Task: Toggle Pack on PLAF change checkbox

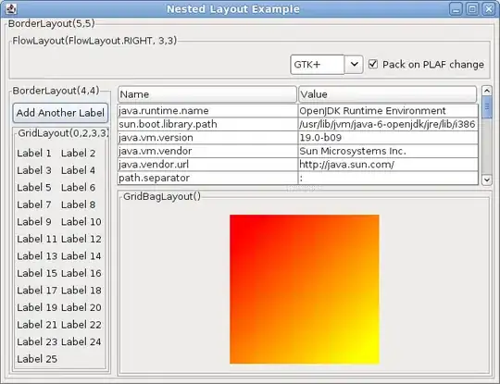Action: click(x=373, y=65)
